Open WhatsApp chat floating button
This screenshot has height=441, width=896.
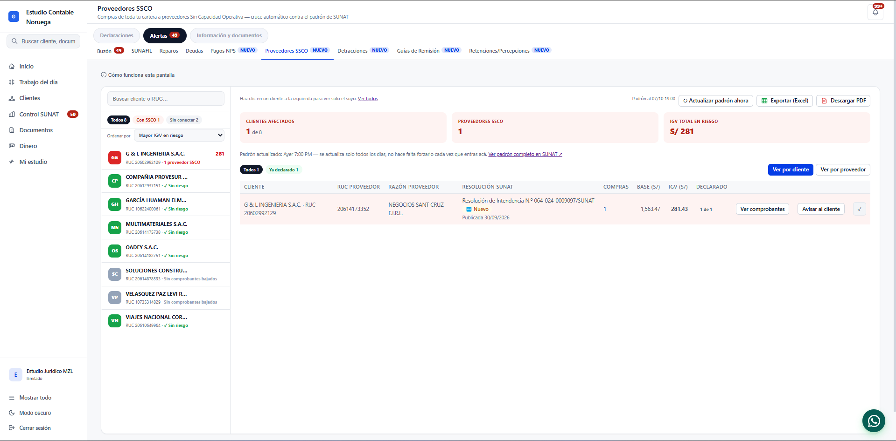click(874, 421)
